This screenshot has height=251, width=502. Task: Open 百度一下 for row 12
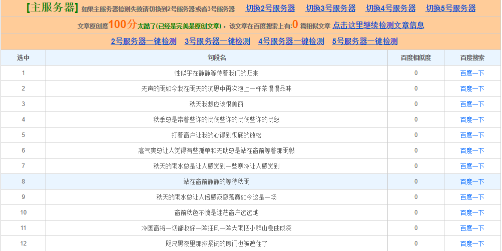click(x=472, y=243)
